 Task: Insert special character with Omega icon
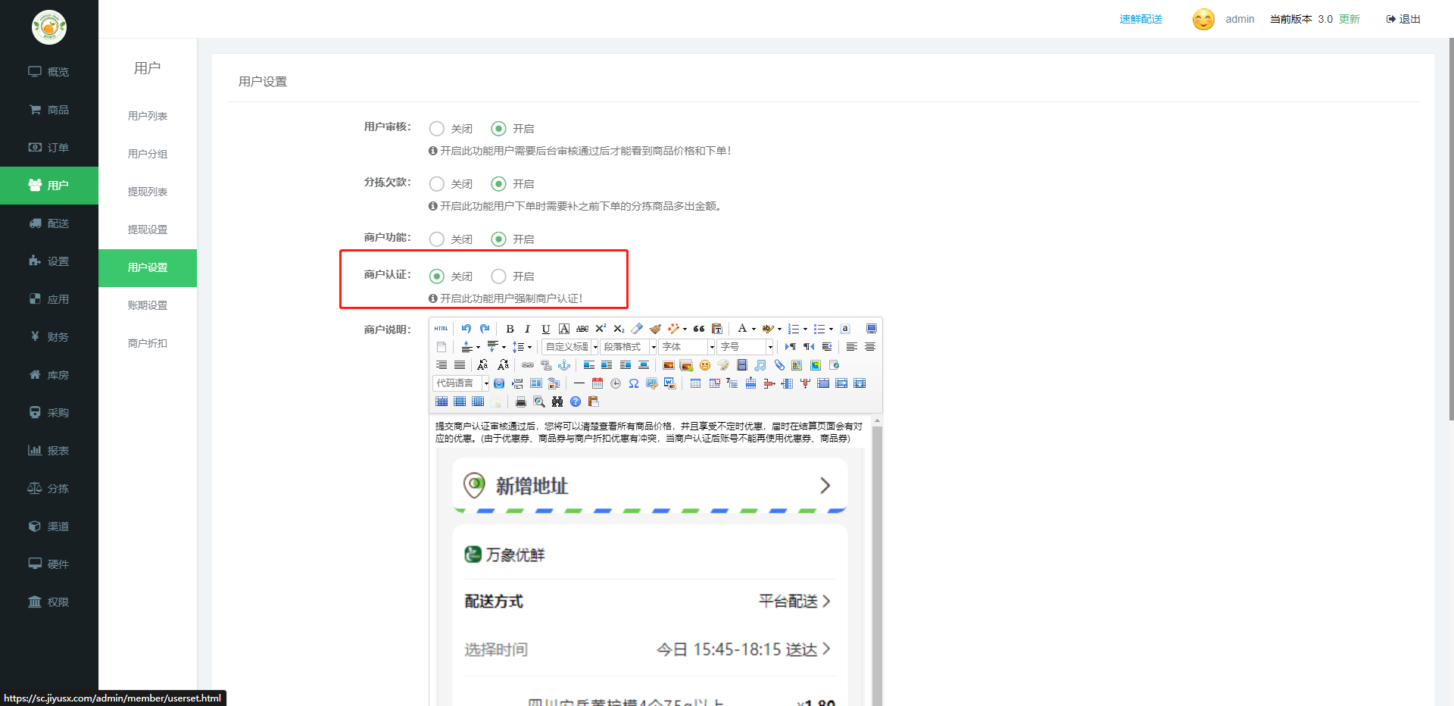634,383
